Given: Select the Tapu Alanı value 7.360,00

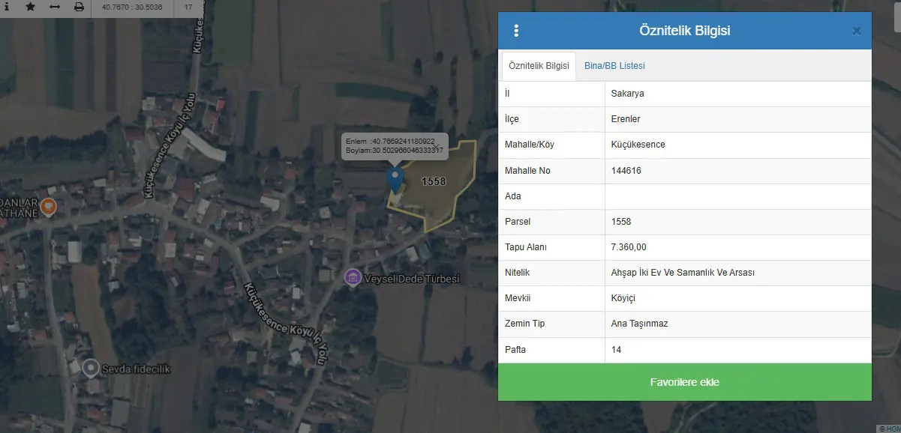Looking at the screenshot, I should (629, 247).
